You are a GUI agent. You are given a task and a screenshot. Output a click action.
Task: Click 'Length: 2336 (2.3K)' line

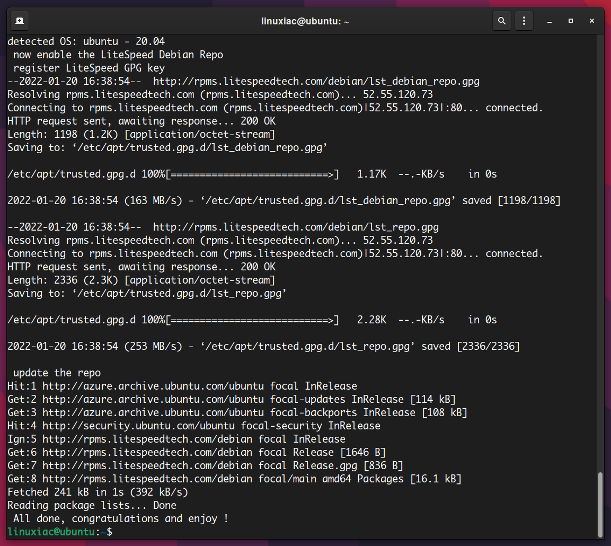click(x=141, y=280)
